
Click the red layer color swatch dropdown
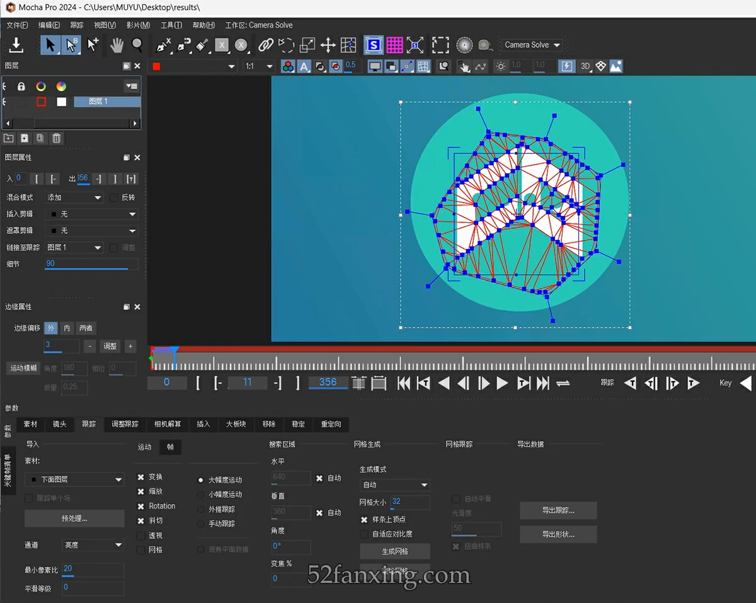[x=193, y=66]
